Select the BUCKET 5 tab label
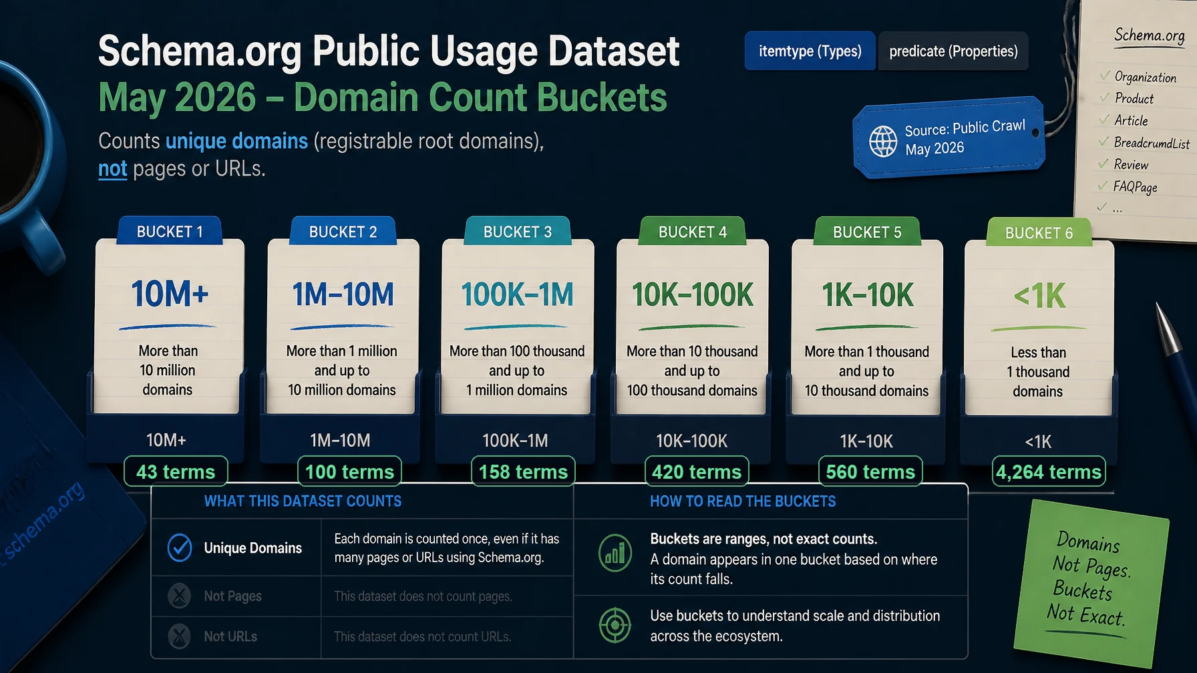 [x=867, y=232]
